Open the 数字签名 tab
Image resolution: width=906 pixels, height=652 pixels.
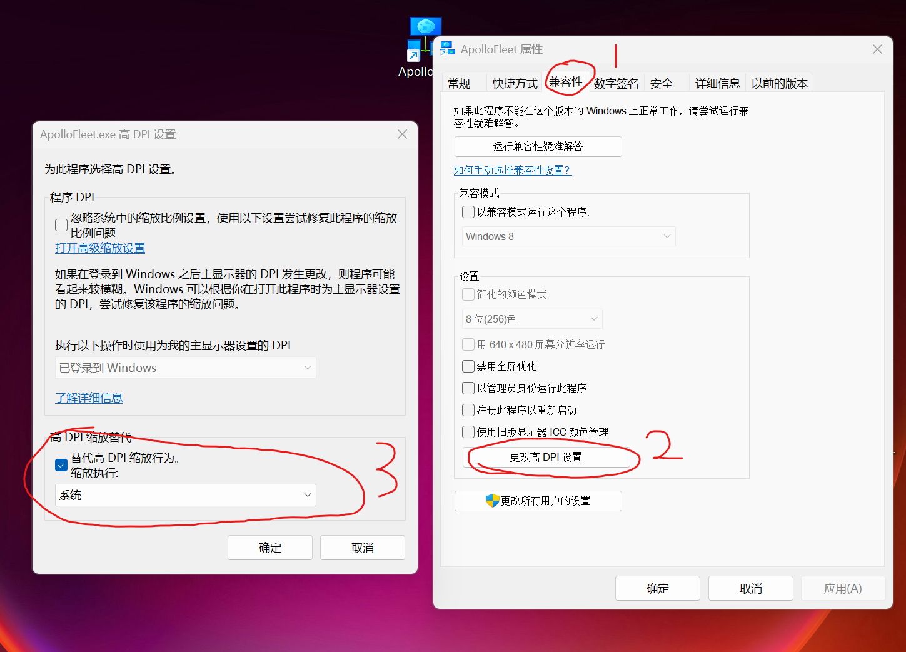click(616, 83)
